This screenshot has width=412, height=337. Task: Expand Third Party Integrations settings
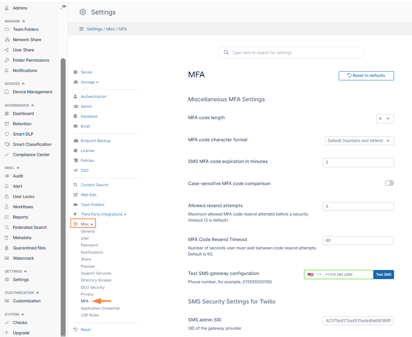coord(103,214)
